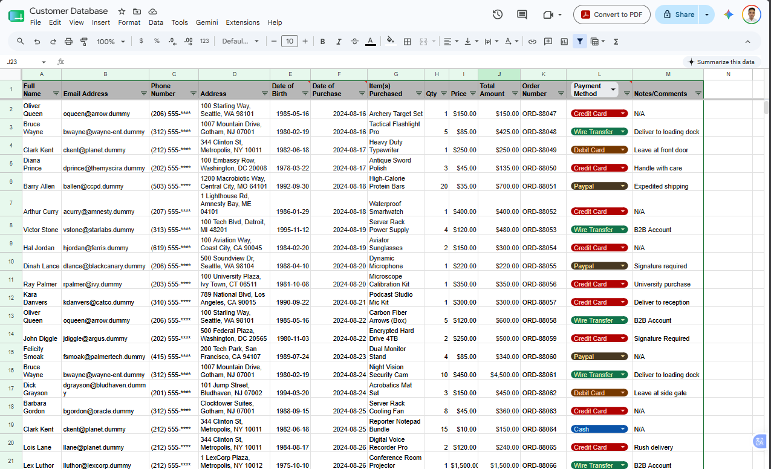Activate the paint format tool

pos(84,41)
